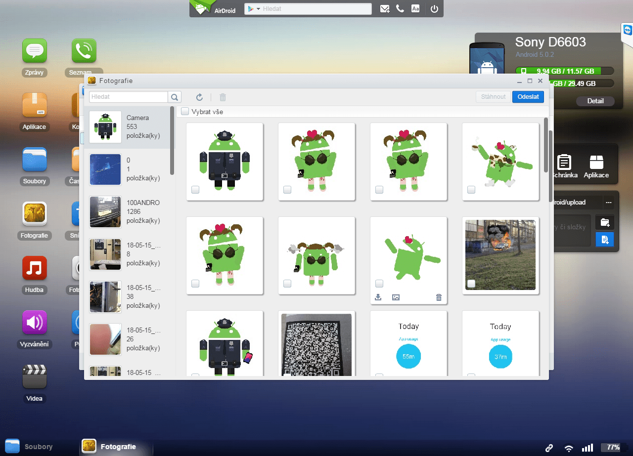
Task: Open the Aplikace desktop icon
Action: (35, 105)
